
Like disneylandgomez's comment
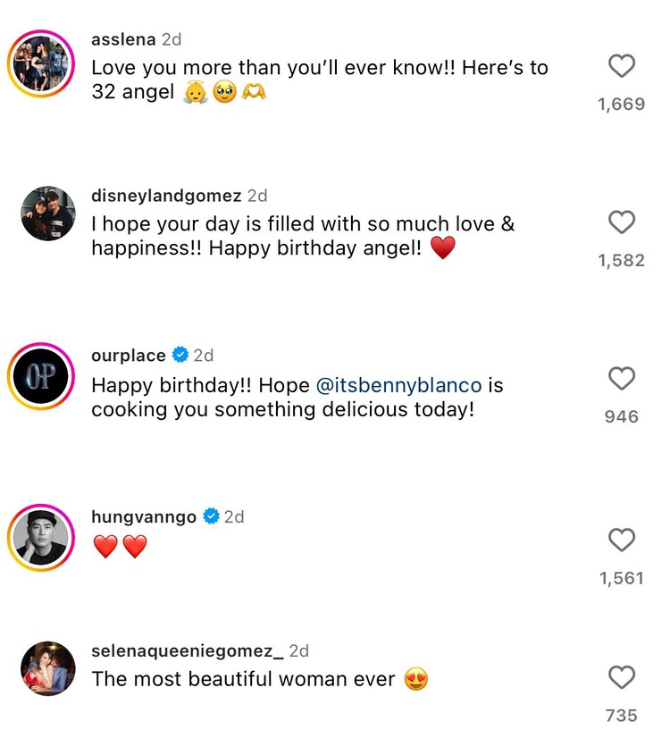coord(622,223)
